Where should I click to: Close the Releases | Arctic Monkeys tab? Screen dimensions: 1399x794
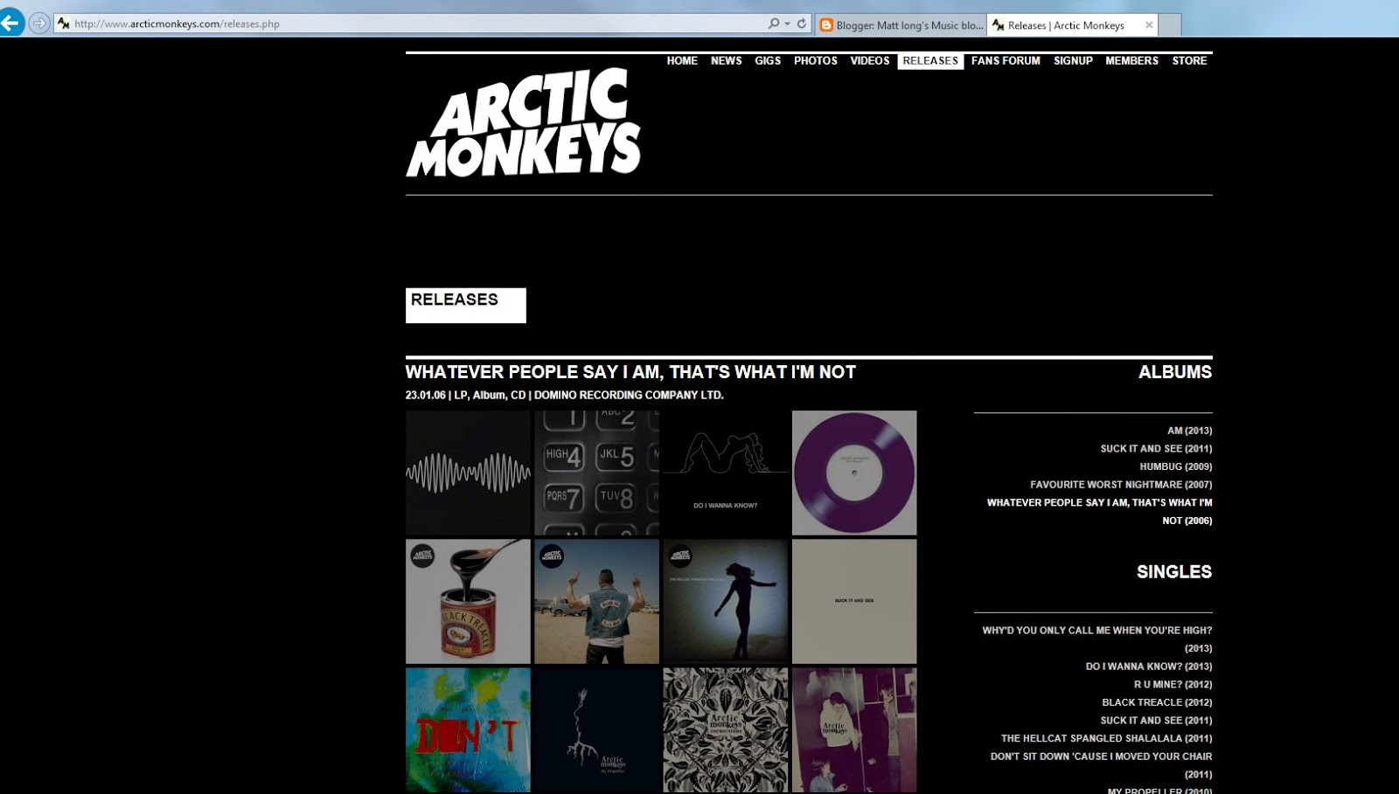pos(1149,25)
